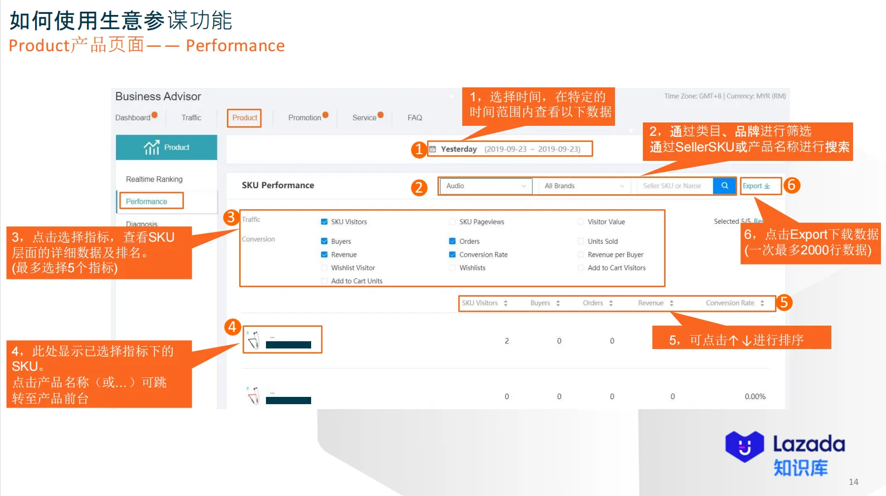Click the blue search magnifier button
This screenshot has height=496, width=886.
click(x=724, y=186)
